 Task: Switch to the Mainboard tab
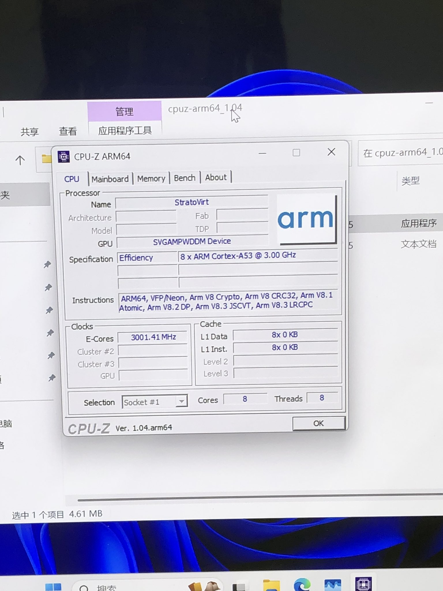(110, 179)
